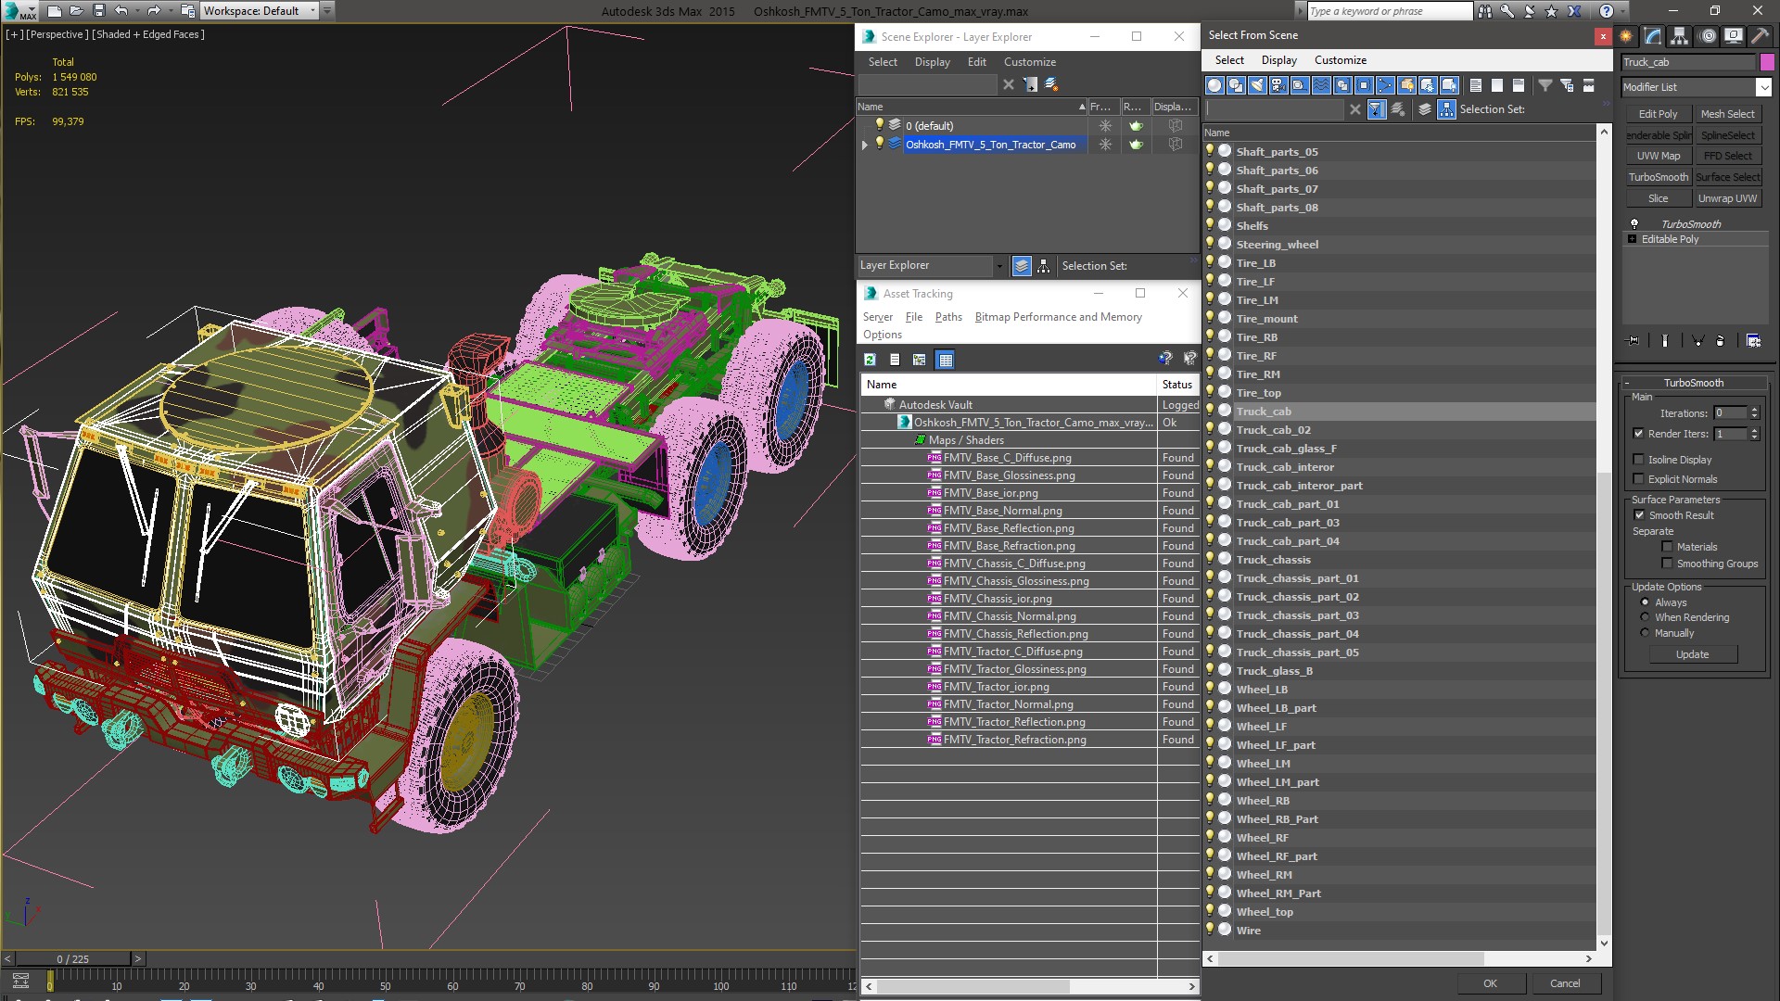Click Select All icon in Select From Scene
The width and height of the screenshot is (1780, 1001).
click(1476, 85)
